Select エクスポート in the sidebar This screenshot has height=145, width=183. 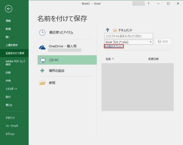(x=11, y=89)
